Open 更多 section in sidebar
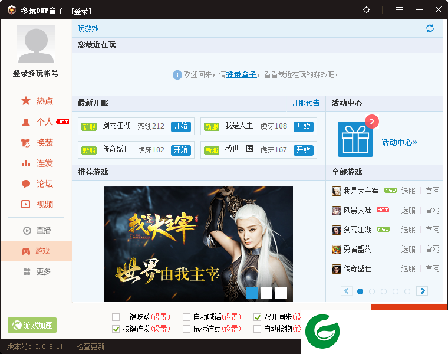The image size is (448, 354). (x=37, y=271)
